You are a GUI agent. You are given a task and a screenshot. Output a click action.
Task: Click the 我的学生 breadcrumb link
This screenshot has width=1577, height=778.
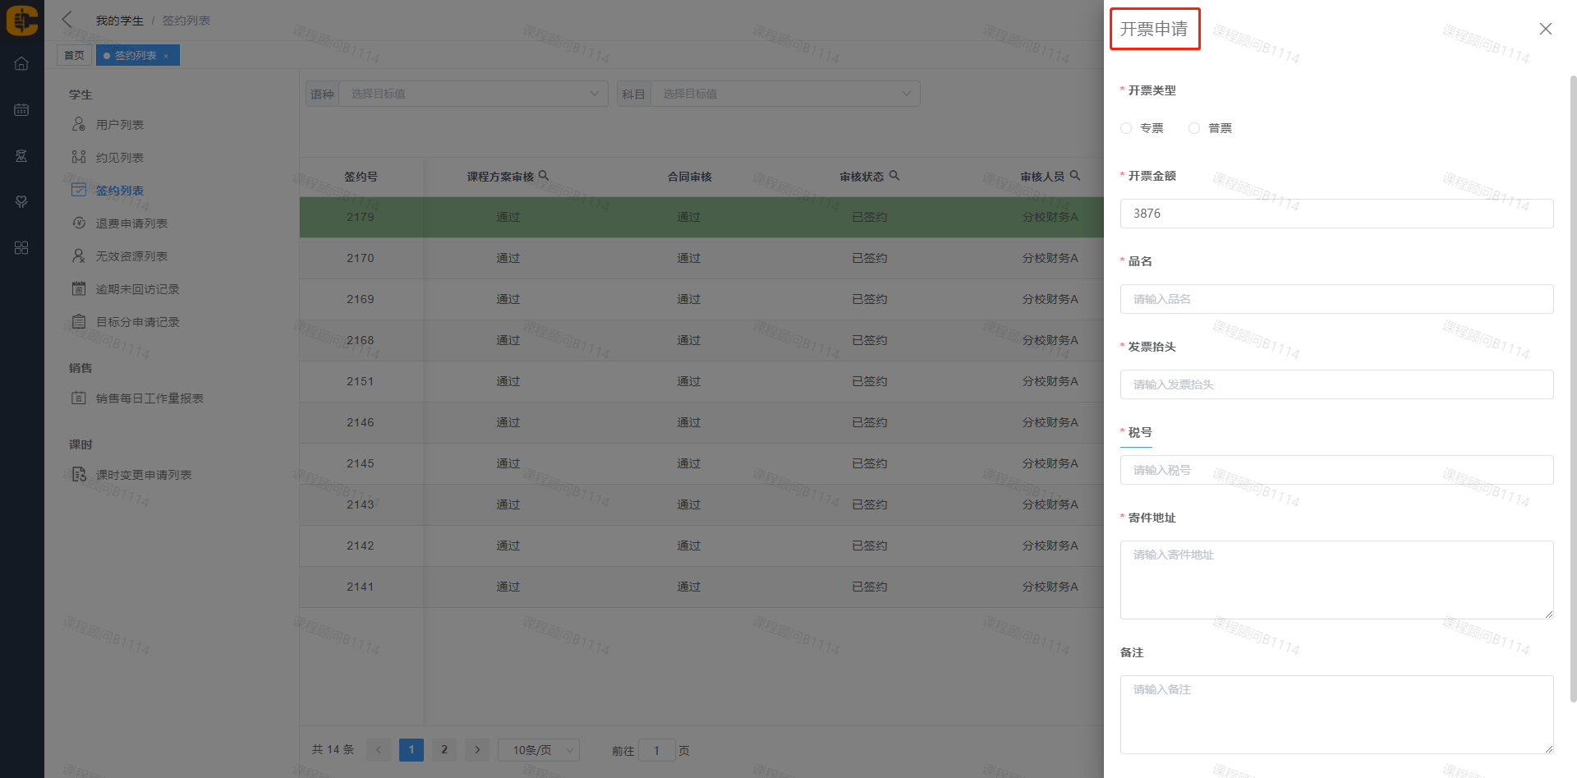[x=119, y=21]
